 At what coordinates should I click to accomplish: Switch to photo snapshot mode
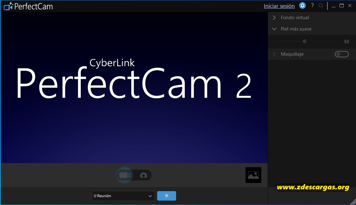coord(144,175)
